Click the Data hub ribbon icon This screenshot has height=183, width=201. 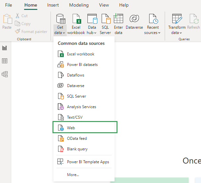pyautogui.click(x=92, y=19)
